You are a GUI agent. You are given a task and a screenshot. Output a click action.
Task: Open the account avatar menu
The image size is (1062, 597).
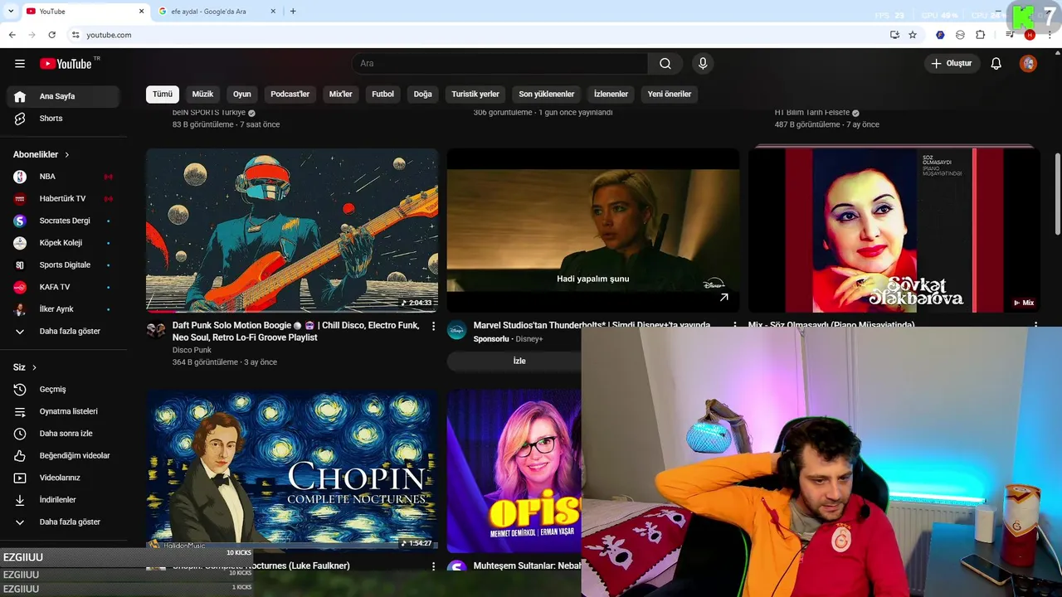[1029, 64]
